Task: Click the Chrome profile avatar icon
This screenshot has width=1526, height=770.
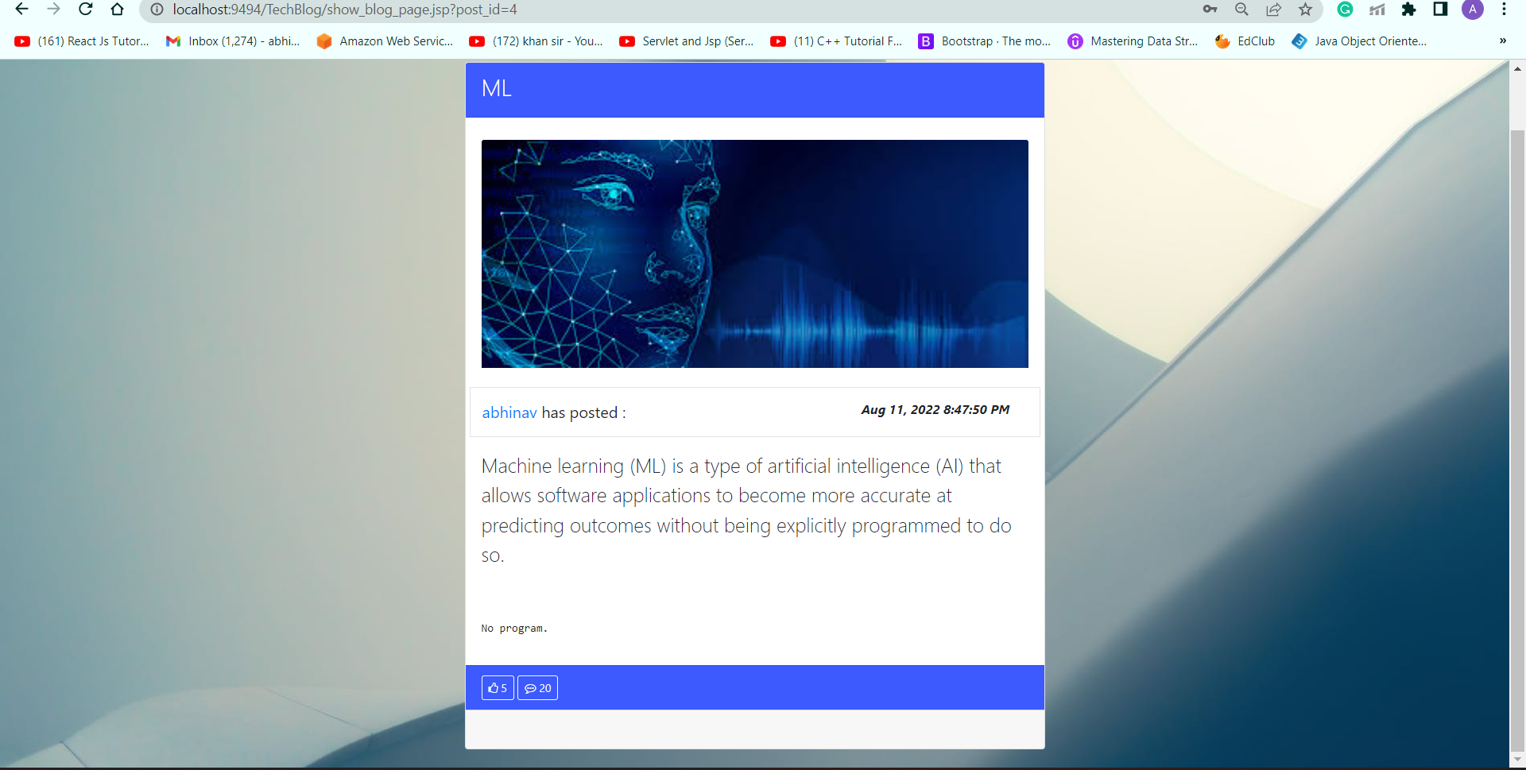Action: point(1474,10)
